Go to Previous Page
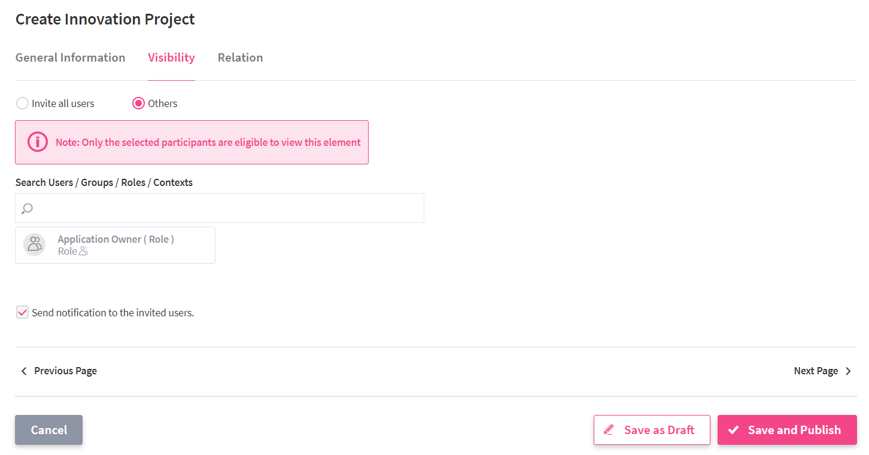The width and height of the screenshot is (869, 455). pyautogui.click(x=65, y=371)
